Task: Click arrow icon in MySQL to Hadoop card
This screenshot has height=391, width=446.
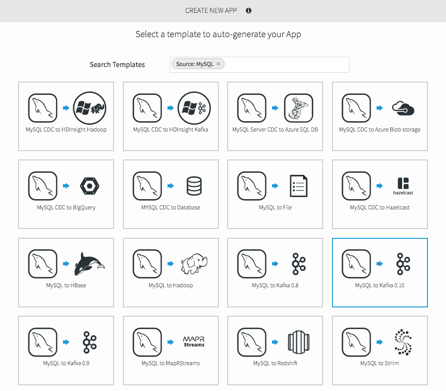Action: coord(171,264)
